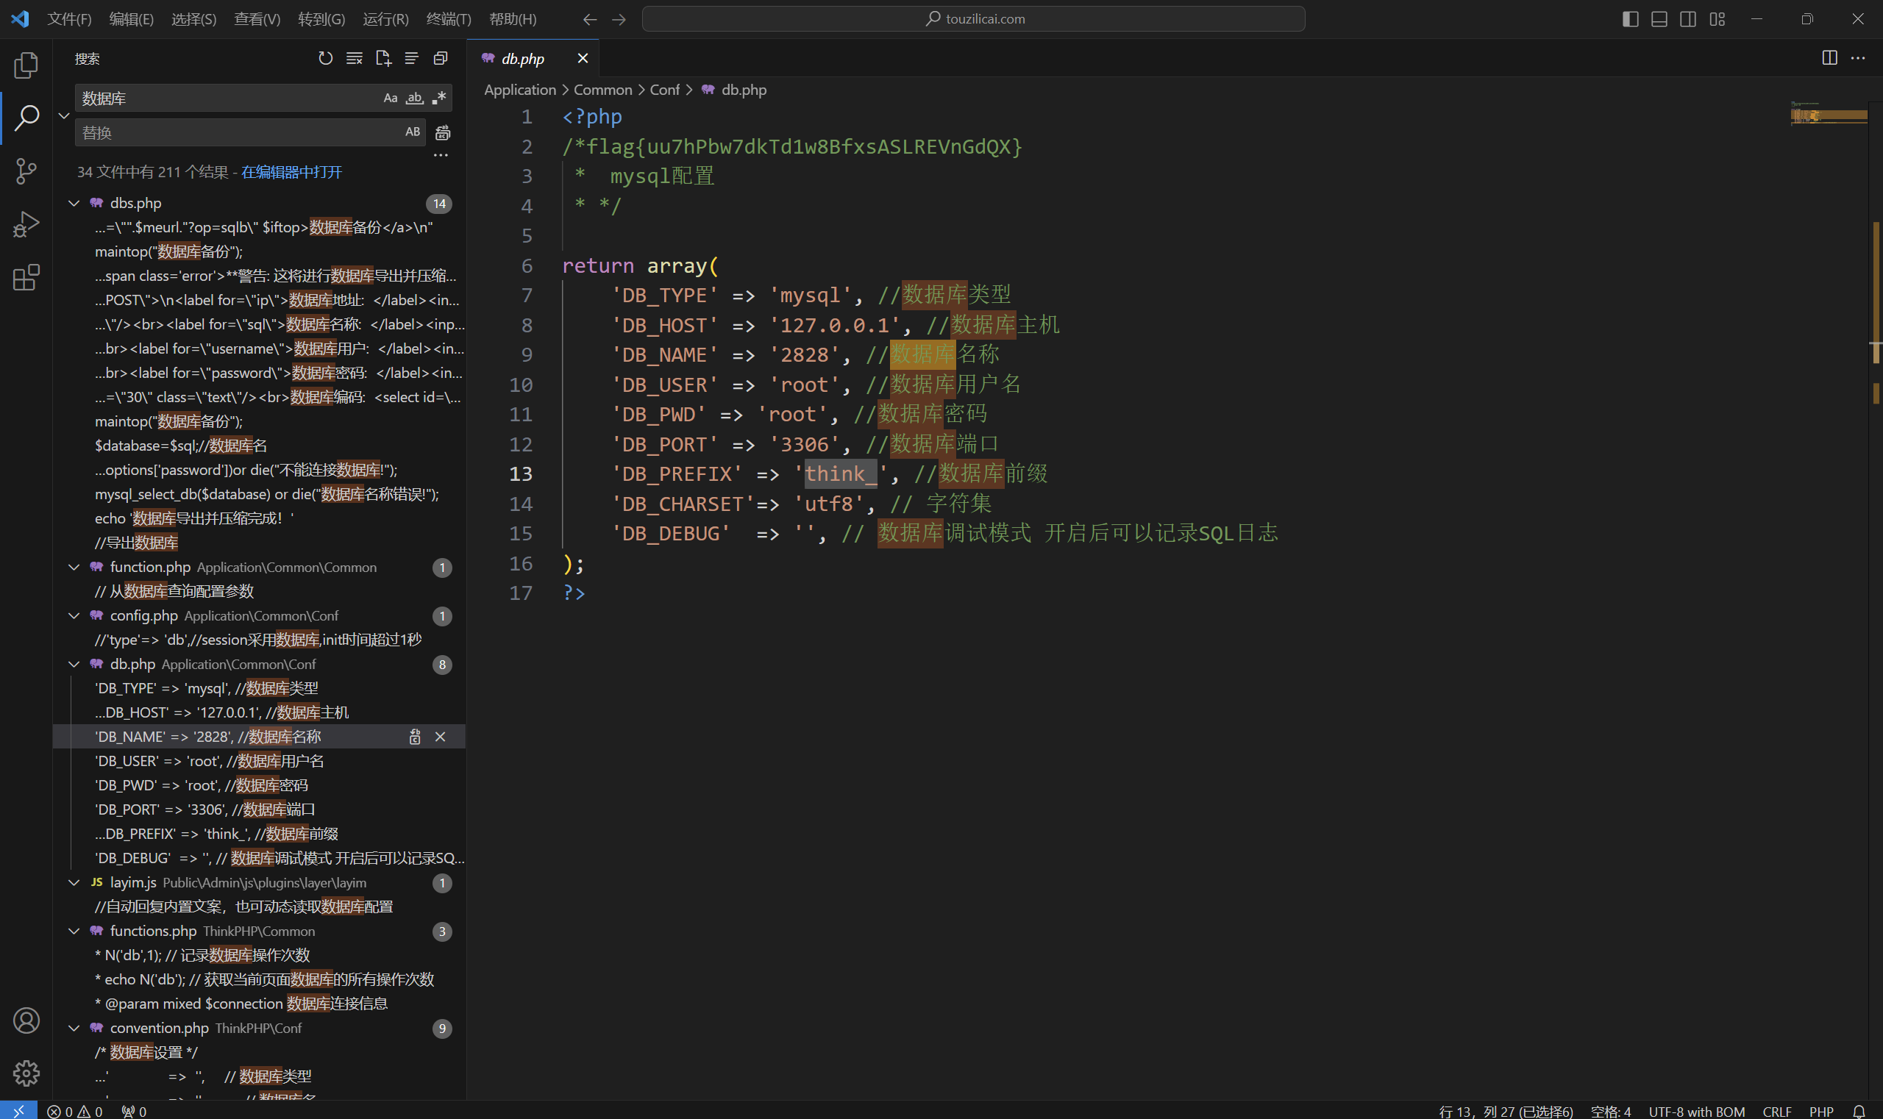Click the cursor position status 行 13
This screenshot has width=1883, height=1119.
1506,1111
